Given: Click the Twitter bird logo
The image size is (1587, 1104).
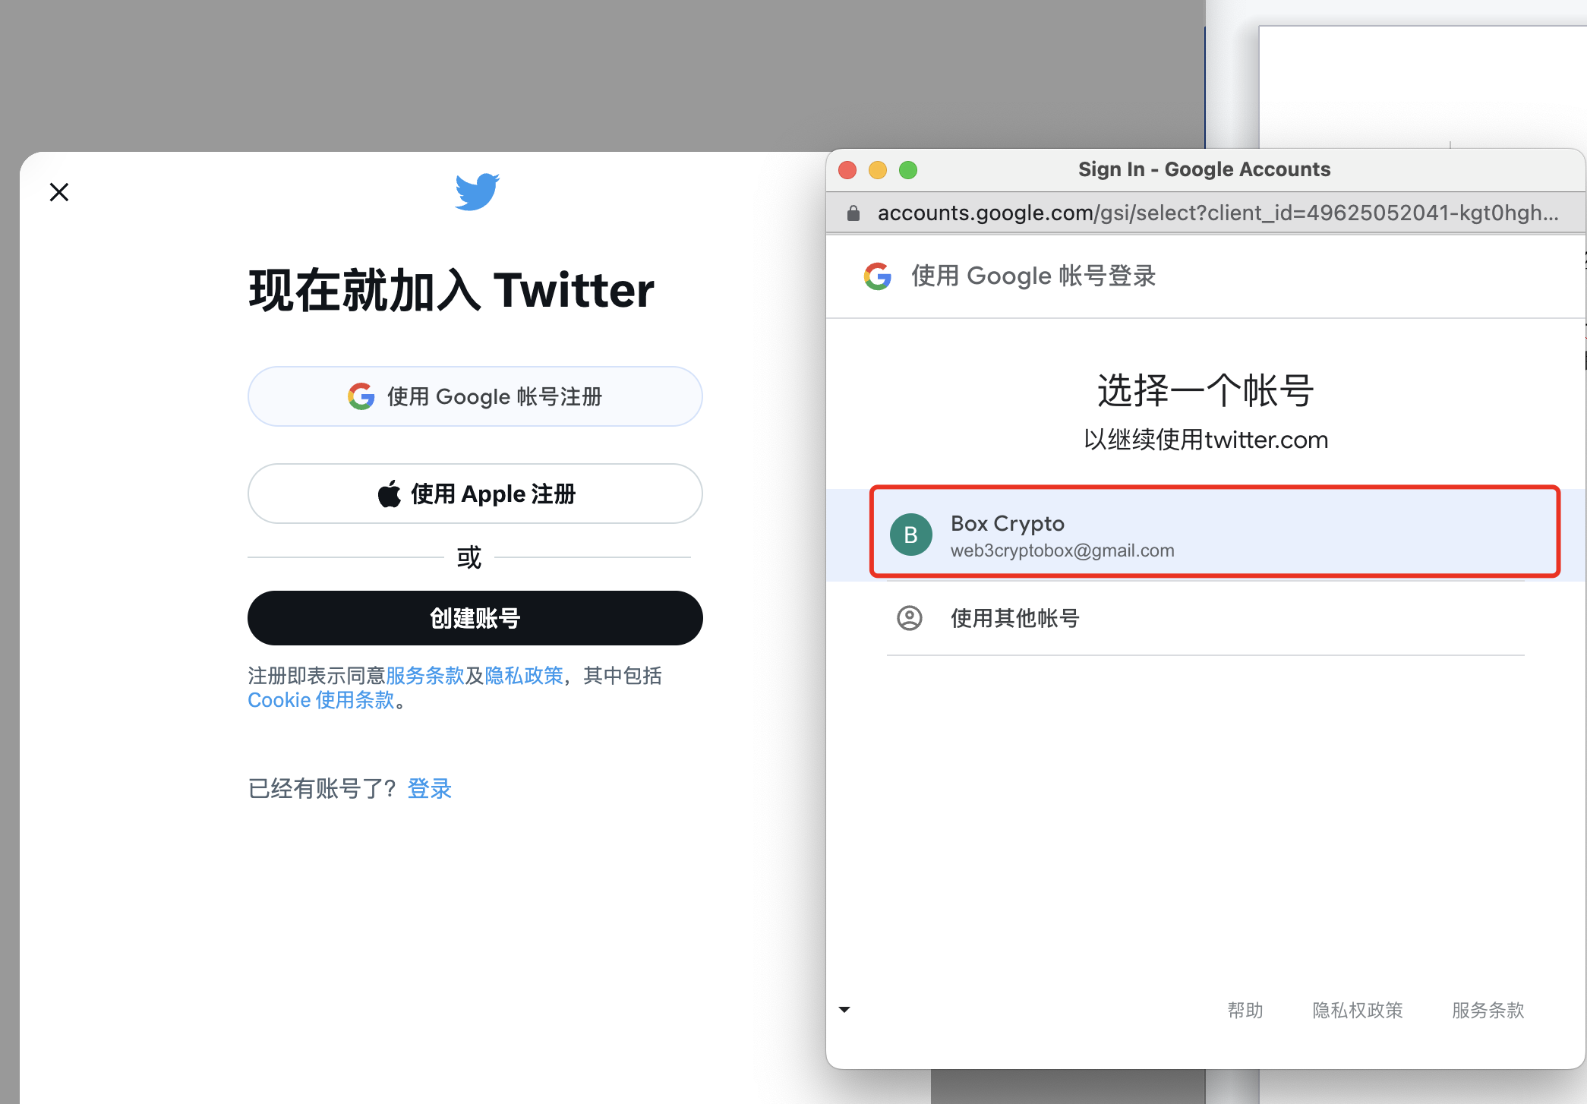Looking at the screenshot, I should 477,191.
